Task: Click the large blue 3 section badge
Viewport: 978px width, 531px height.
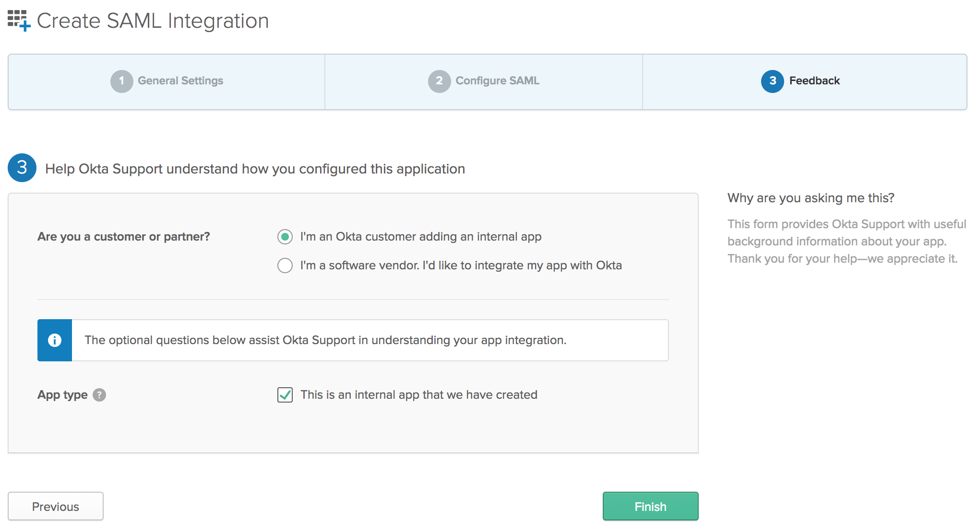Action: (x=22, y=168)
